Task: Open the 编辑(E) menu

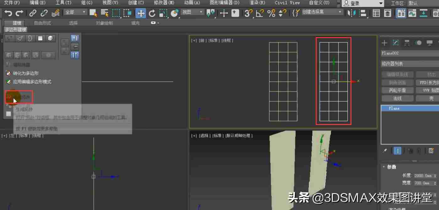Action: [x=37, y=3]
